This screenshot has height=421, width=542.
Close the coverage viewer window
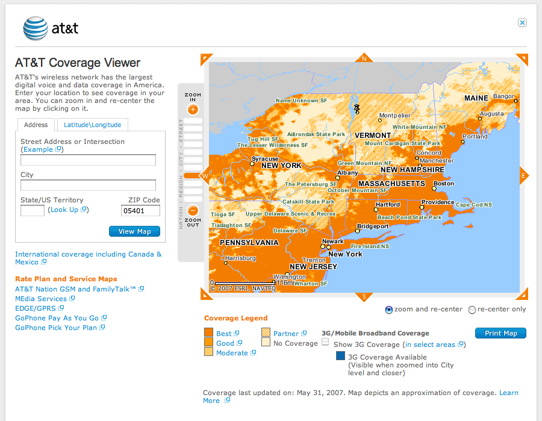522,23
